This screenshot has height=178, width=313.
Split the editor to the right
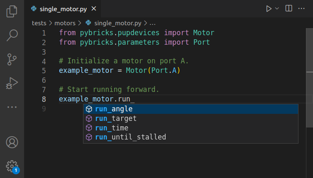[289, 9]
